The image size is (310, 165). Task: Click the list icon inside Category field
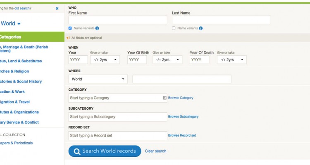pos(165,98)
